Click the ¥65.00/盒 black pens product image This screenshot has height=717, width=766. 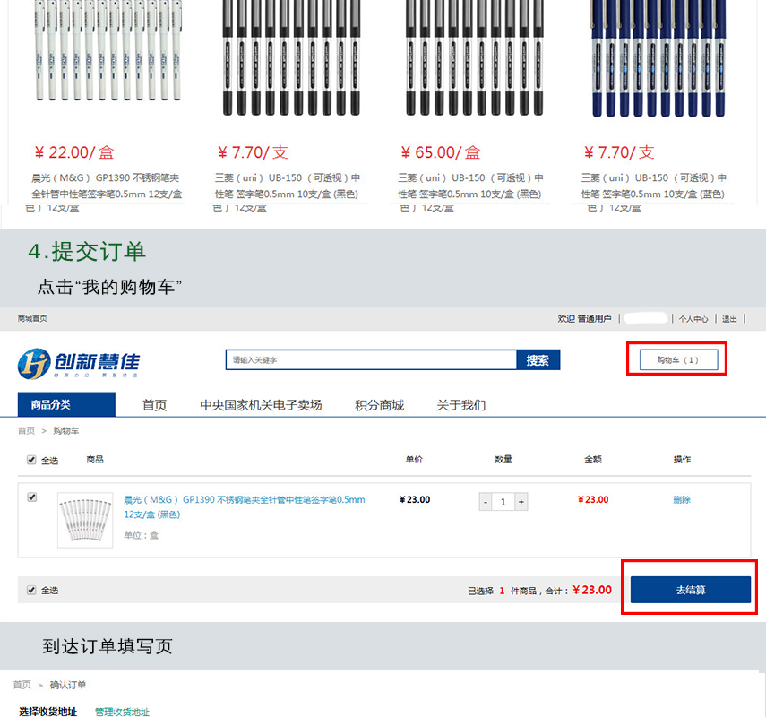pos(474,57)
